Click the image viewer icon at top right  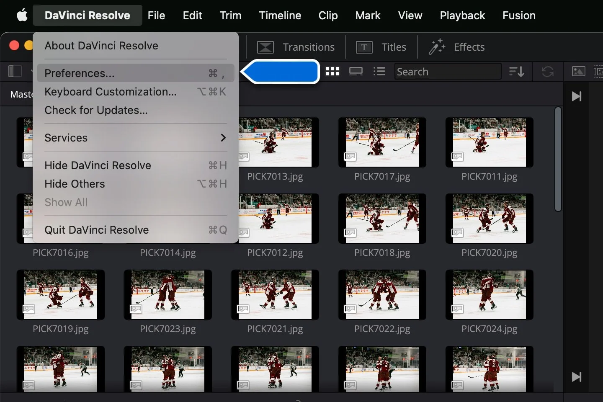tap(578, 71)
